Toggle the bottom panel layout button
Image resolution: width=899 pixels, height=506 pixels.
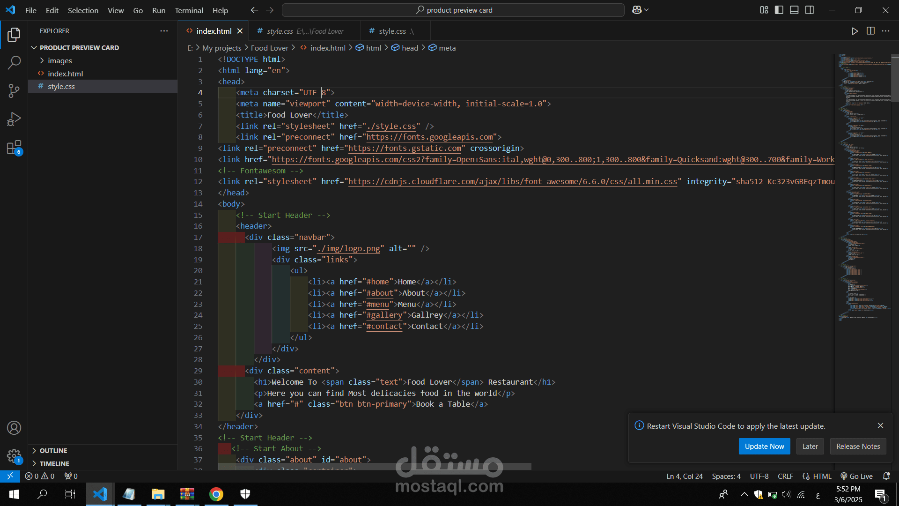tap(794, 10)
